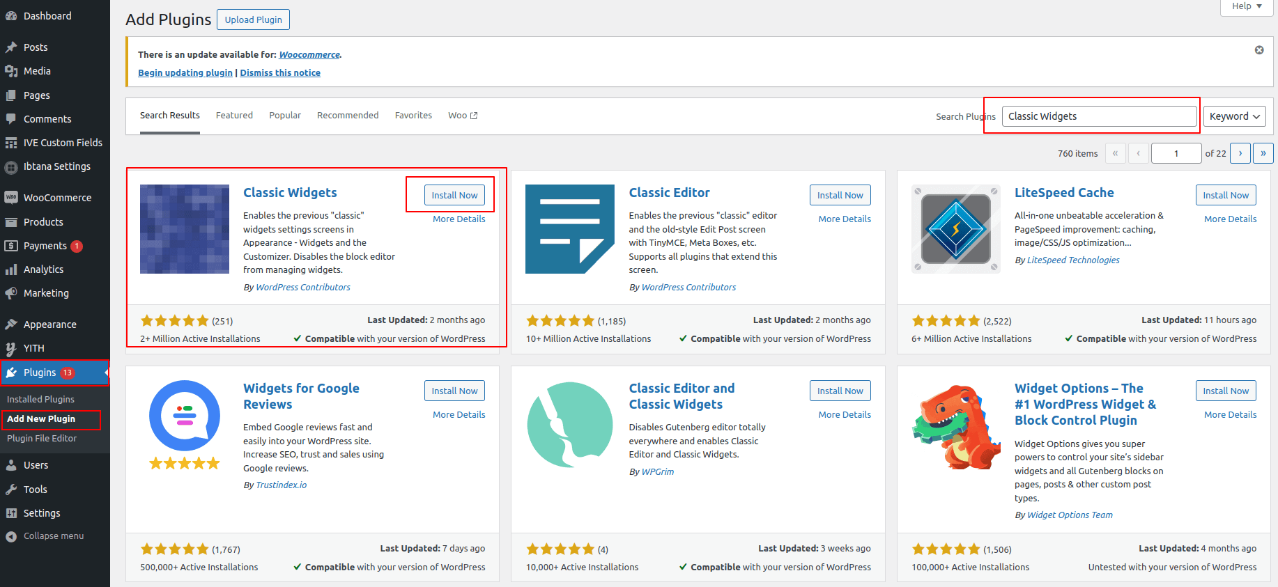This screenshot has width=1278, height=587.
Task: Open Media via its sidebar icon
Action: click(11, 71)
